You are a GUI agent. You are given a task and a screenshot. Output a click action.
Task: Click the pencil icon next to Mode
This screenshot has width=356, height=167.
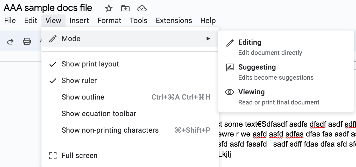click(53, 39)
